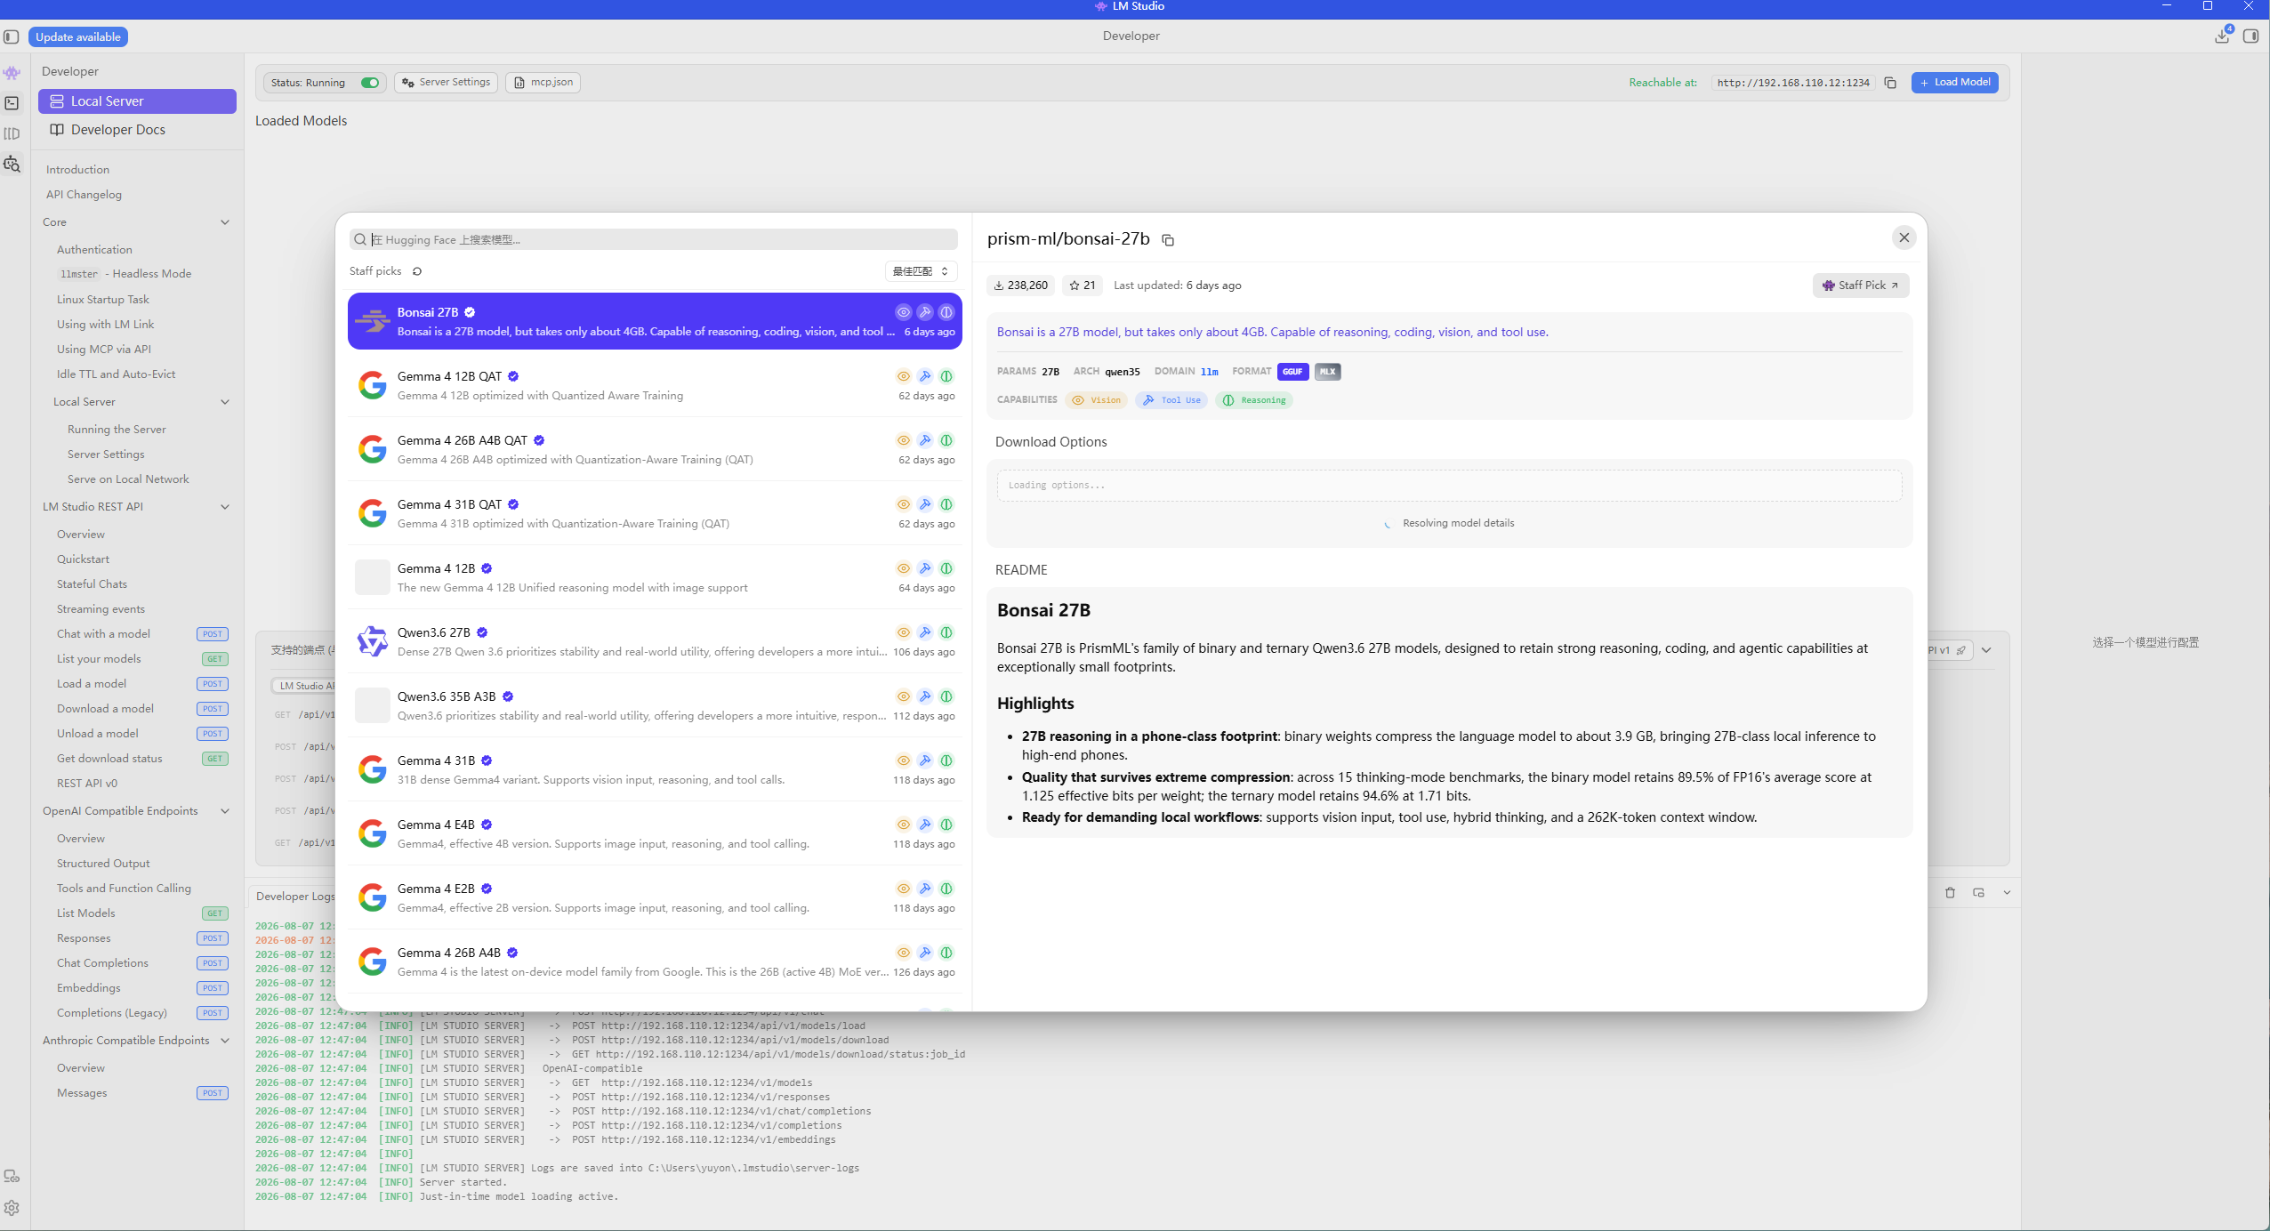The height and width of the screenshot is (1231, 2270).
Task: Select the Qwen3.6 35B A3B model row
Action: click(655, 705)
